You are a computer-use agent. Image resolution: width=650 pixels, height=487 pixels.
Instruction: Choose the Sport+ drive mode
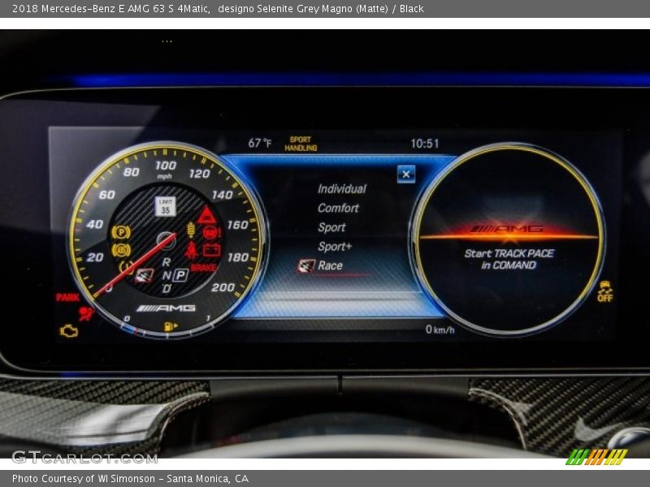tap(335, 247)
